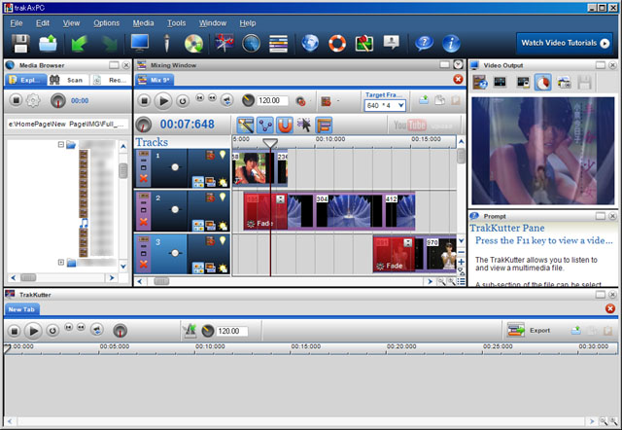Click the blue question mark help icon
Viewport: 622px width, 430px height.
[424, 43]
